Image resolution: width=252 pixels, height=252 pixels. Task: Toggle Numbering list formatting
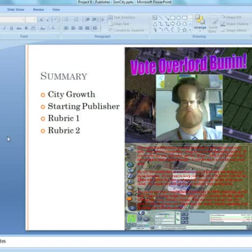[77, 20]
